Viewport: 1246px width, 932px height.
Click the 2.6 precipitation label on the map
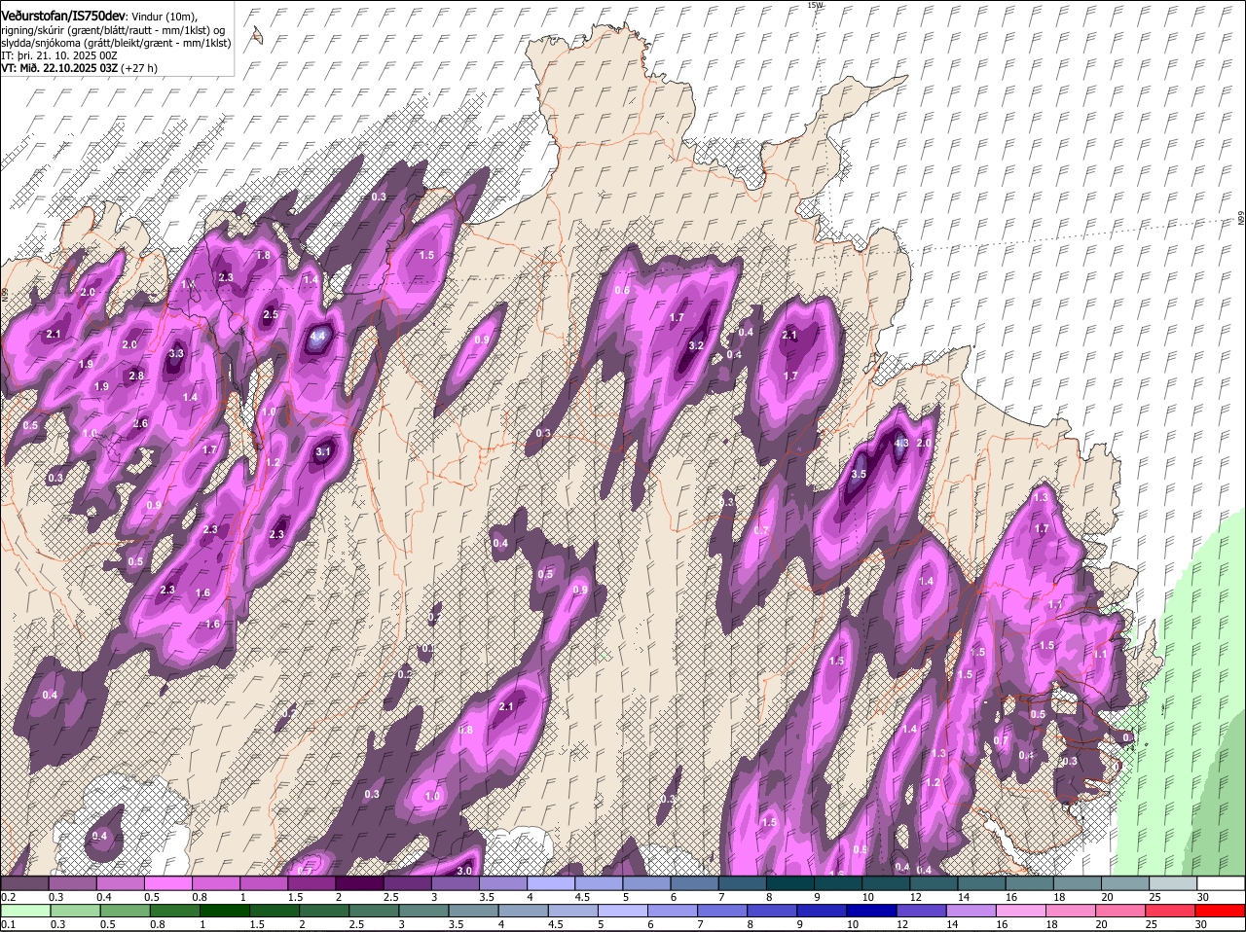tap(140, 423)
